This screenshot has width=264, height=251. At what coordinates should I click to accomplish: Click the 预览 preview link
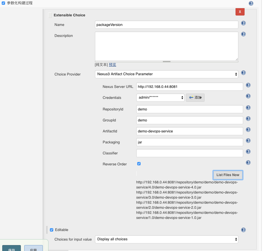click(x=112, y=65)
